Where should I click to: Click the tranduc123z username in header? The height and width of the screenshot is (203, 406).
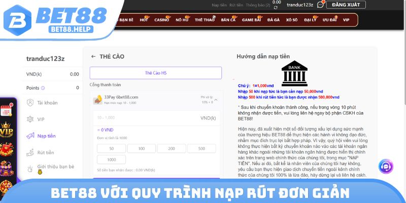click(x=300, y=5)
